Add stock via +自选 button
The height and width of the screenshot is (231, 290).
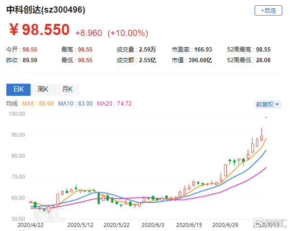click(268, 11)
